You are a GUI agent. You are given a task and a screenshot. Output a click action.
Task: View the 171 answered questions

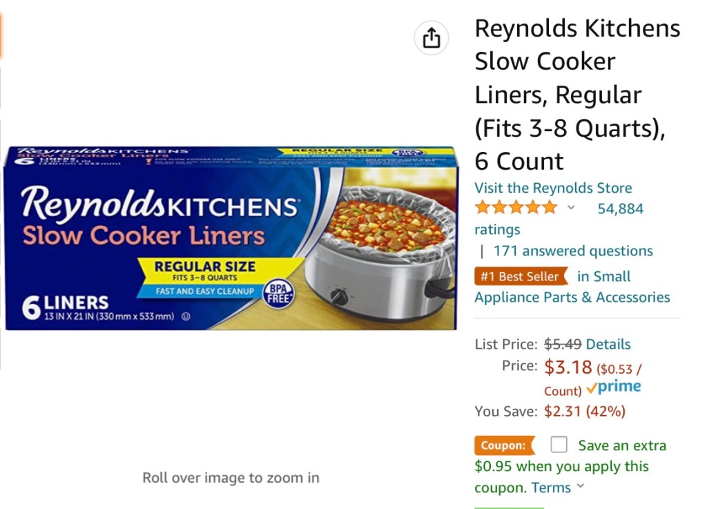(572, 251)
